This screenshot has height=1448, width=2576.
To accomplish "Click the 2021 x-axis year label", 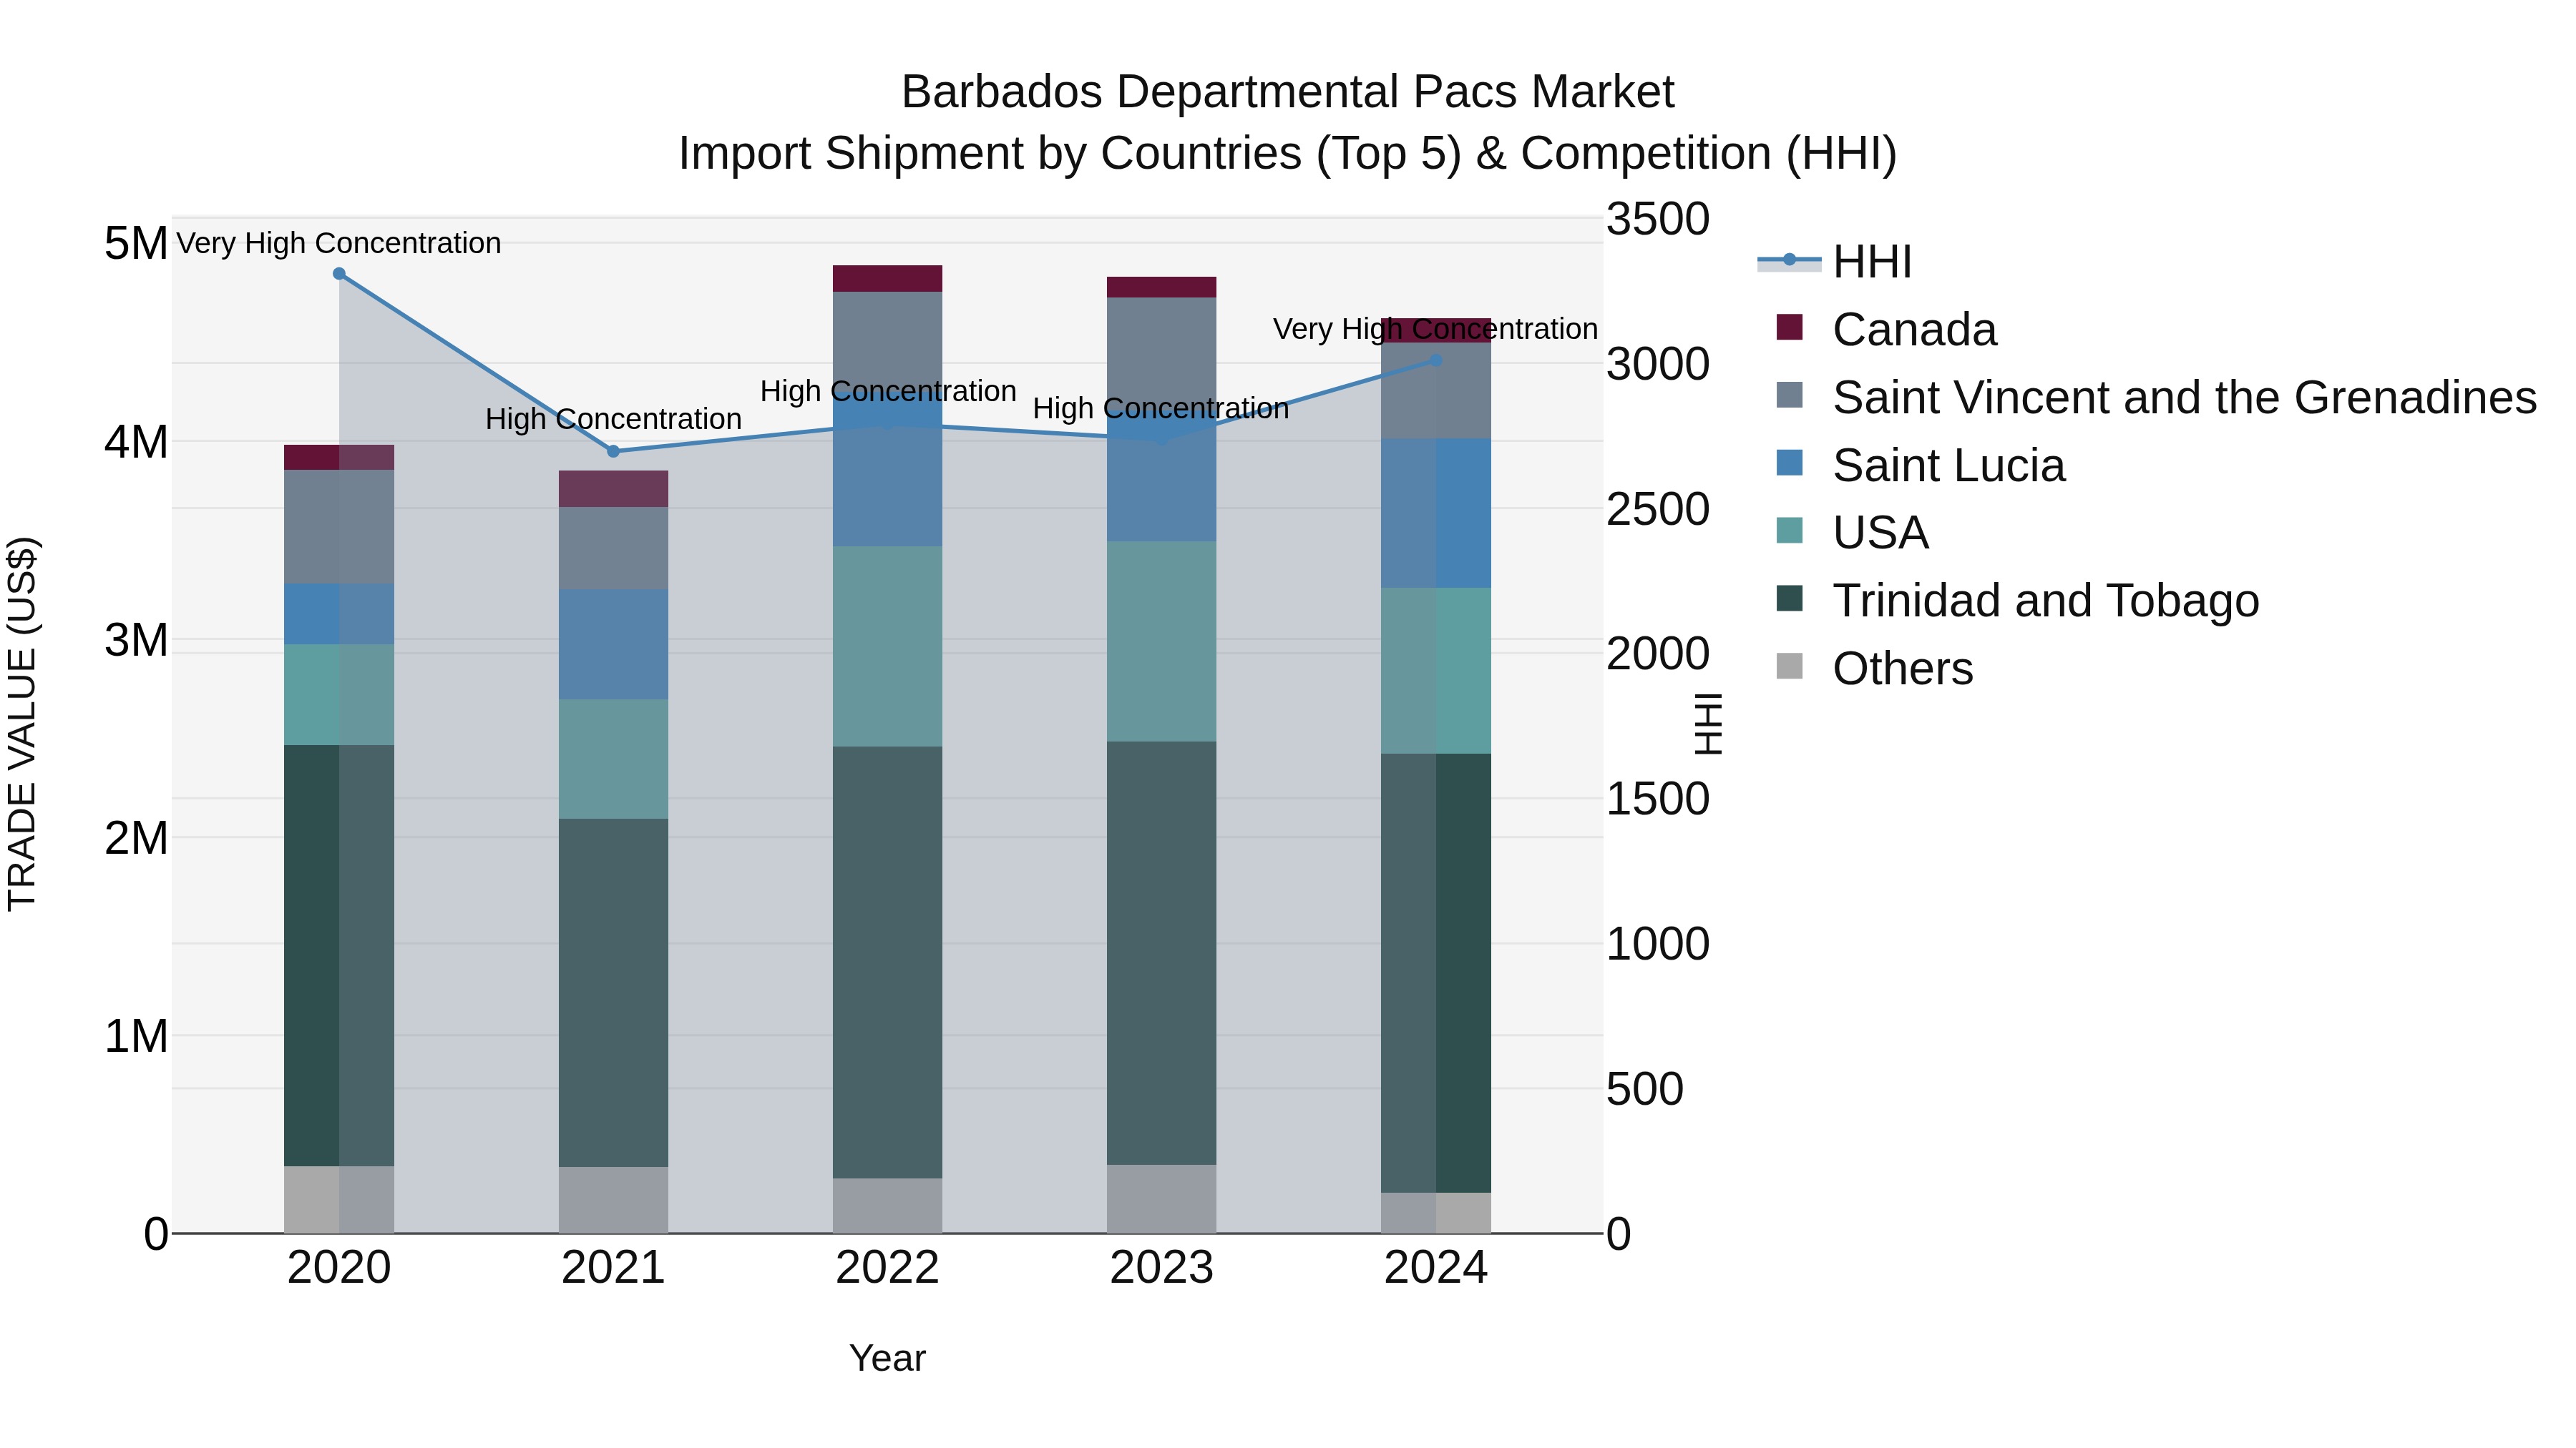I will [x=613, y=1268].
